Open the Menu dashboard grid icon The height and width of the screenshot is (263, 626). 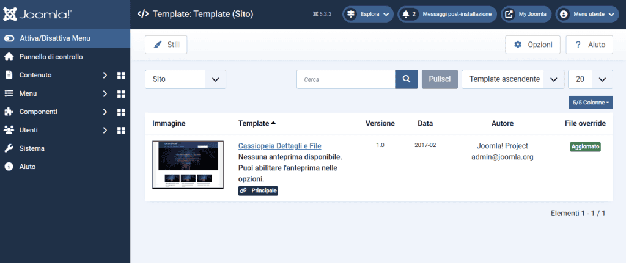pyautogui.click(x=121, y=93)
